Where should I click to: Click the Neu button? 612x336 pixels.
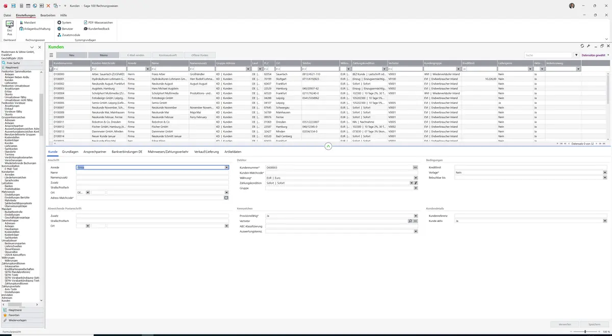point(71,55)
